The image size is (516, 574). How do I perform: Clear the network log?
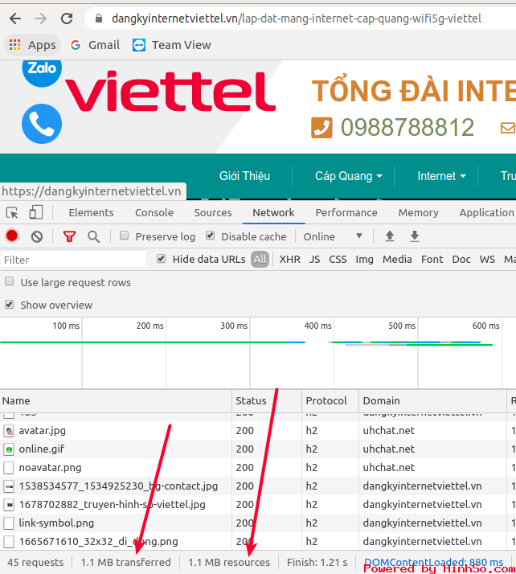point(37,237)
